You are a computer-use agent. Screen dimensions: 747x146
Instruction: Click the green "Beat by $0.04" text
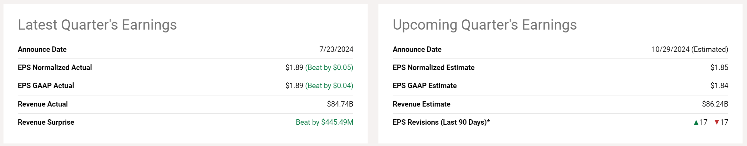point(329,86)
